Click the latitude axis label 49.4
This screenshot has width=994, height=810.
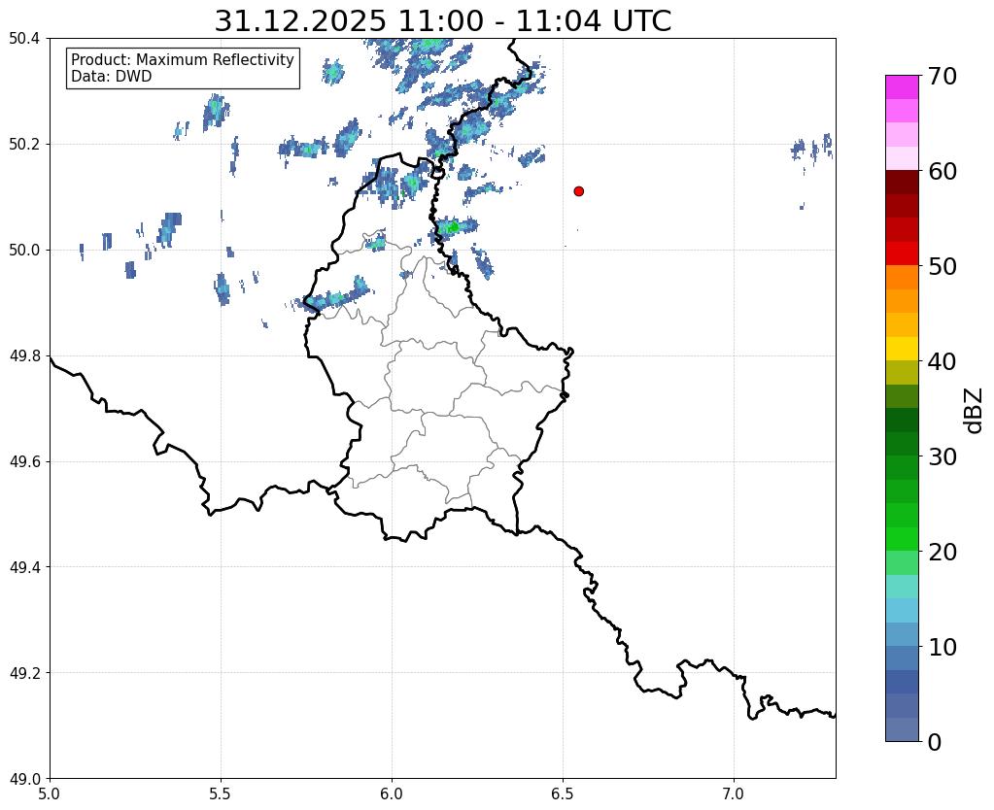point(24,566)
